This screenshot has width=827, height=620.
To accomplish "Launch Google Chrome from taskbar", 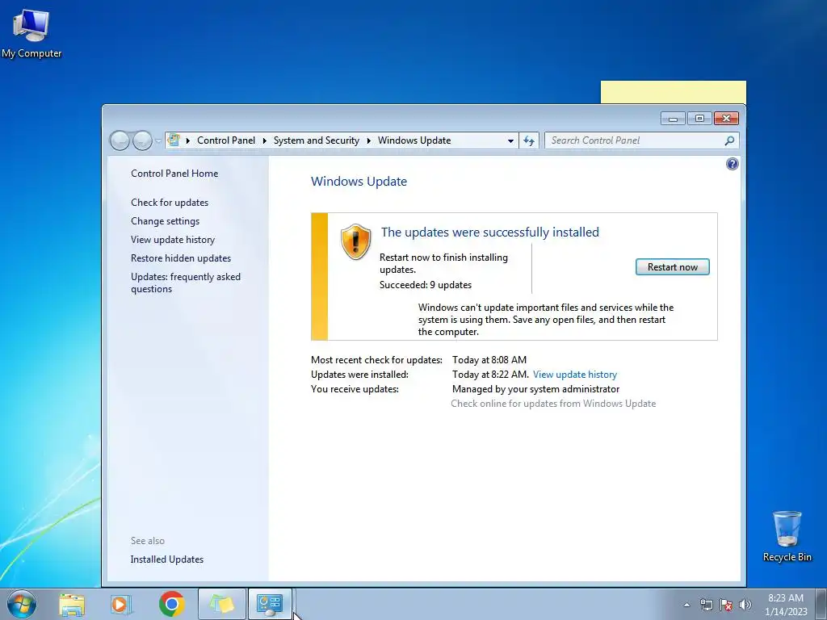I will (x=171, y=604).
